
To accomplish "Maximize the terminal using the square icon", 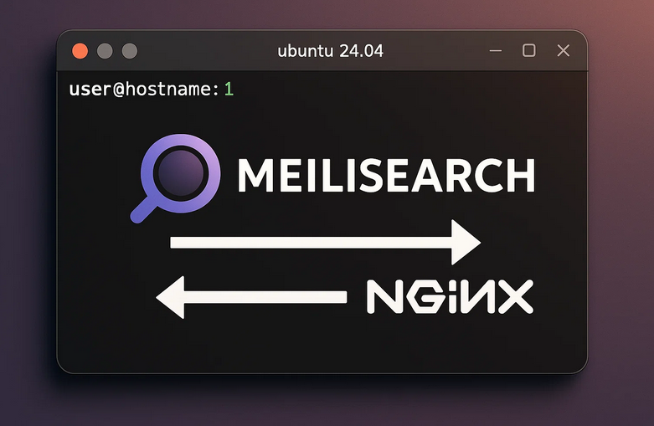I will click(529, 50).
